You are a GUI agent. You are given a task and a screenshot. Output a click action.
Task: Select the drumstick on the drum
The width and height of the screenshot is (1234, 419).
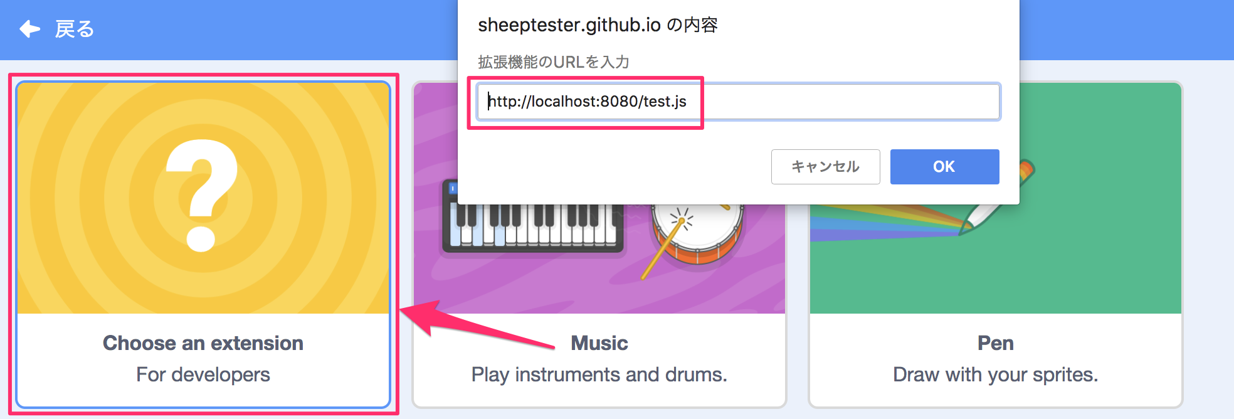point(664,246)
